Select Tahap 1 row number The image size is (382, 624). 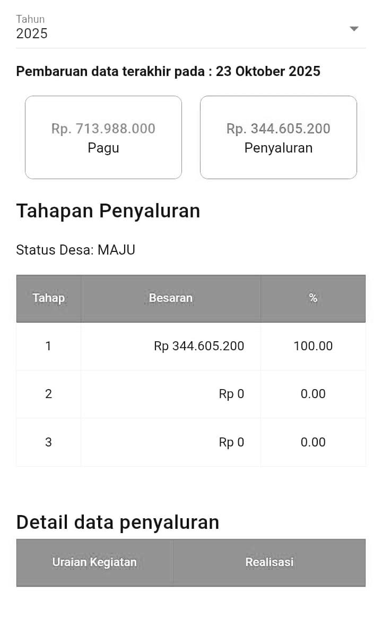[x=48, y=346]
